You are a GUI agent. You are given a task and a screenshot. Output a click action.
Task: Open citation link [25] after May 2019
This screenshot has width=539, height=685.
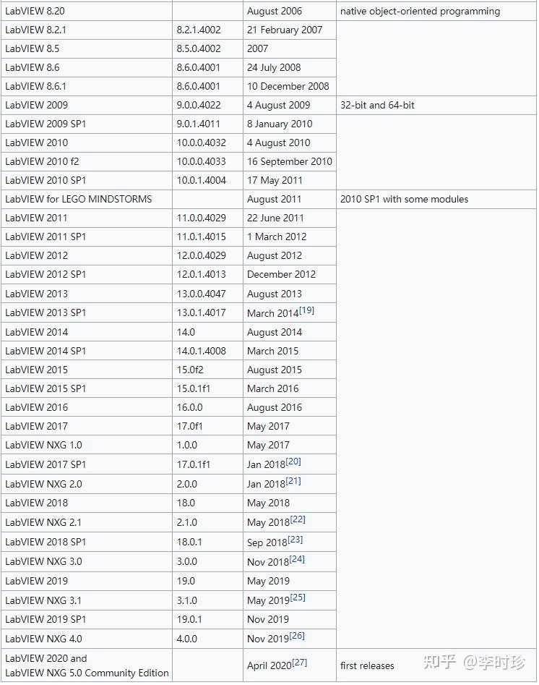(x=298, y=597)
